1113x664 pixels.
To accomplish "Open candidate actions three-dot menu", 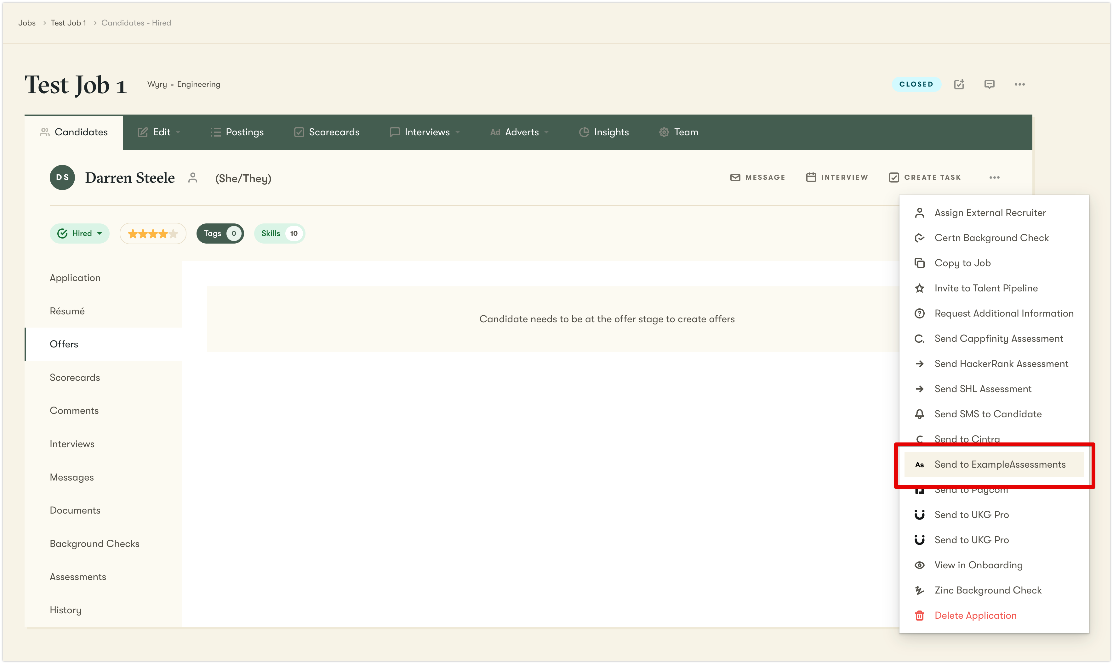I will (994, 177).
